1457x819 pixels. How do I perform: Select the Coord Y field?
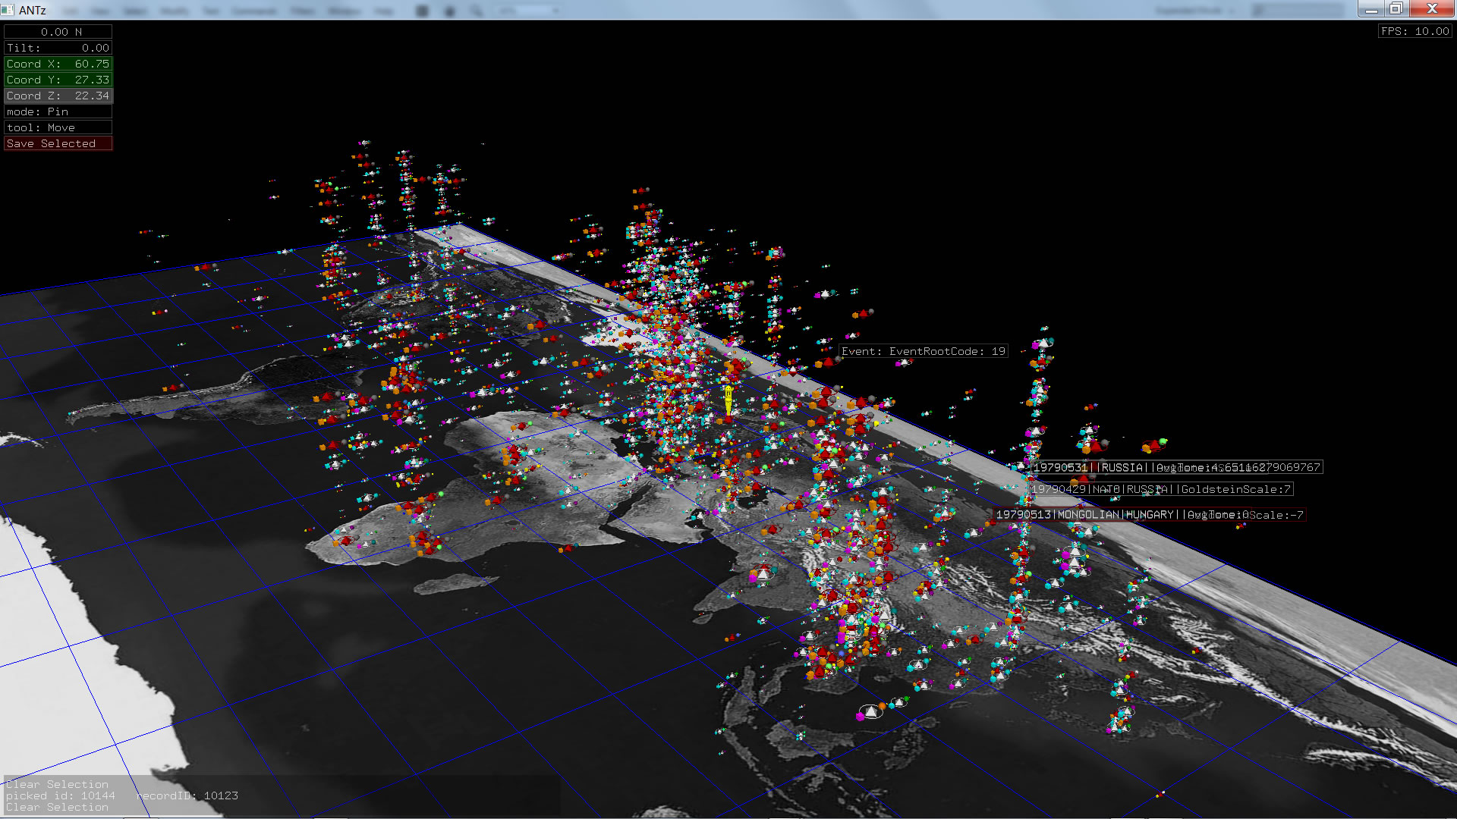tap(58, 80)
